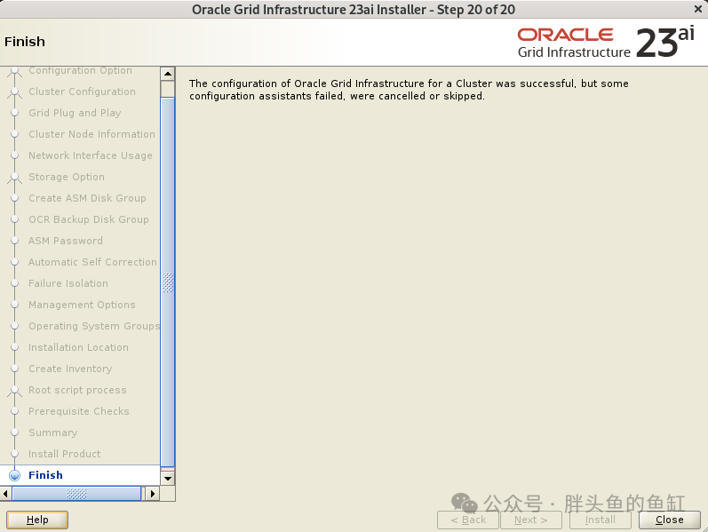Select the Finish step in sidebar

45,475
